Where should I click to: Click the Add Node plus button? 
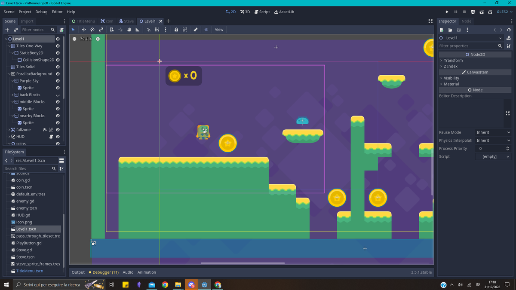click(7, 30)
